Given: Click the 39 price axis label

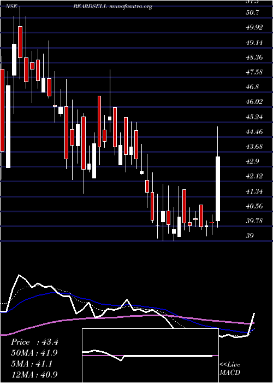Looking at the screenshot, I should click(x=250, y=236).
